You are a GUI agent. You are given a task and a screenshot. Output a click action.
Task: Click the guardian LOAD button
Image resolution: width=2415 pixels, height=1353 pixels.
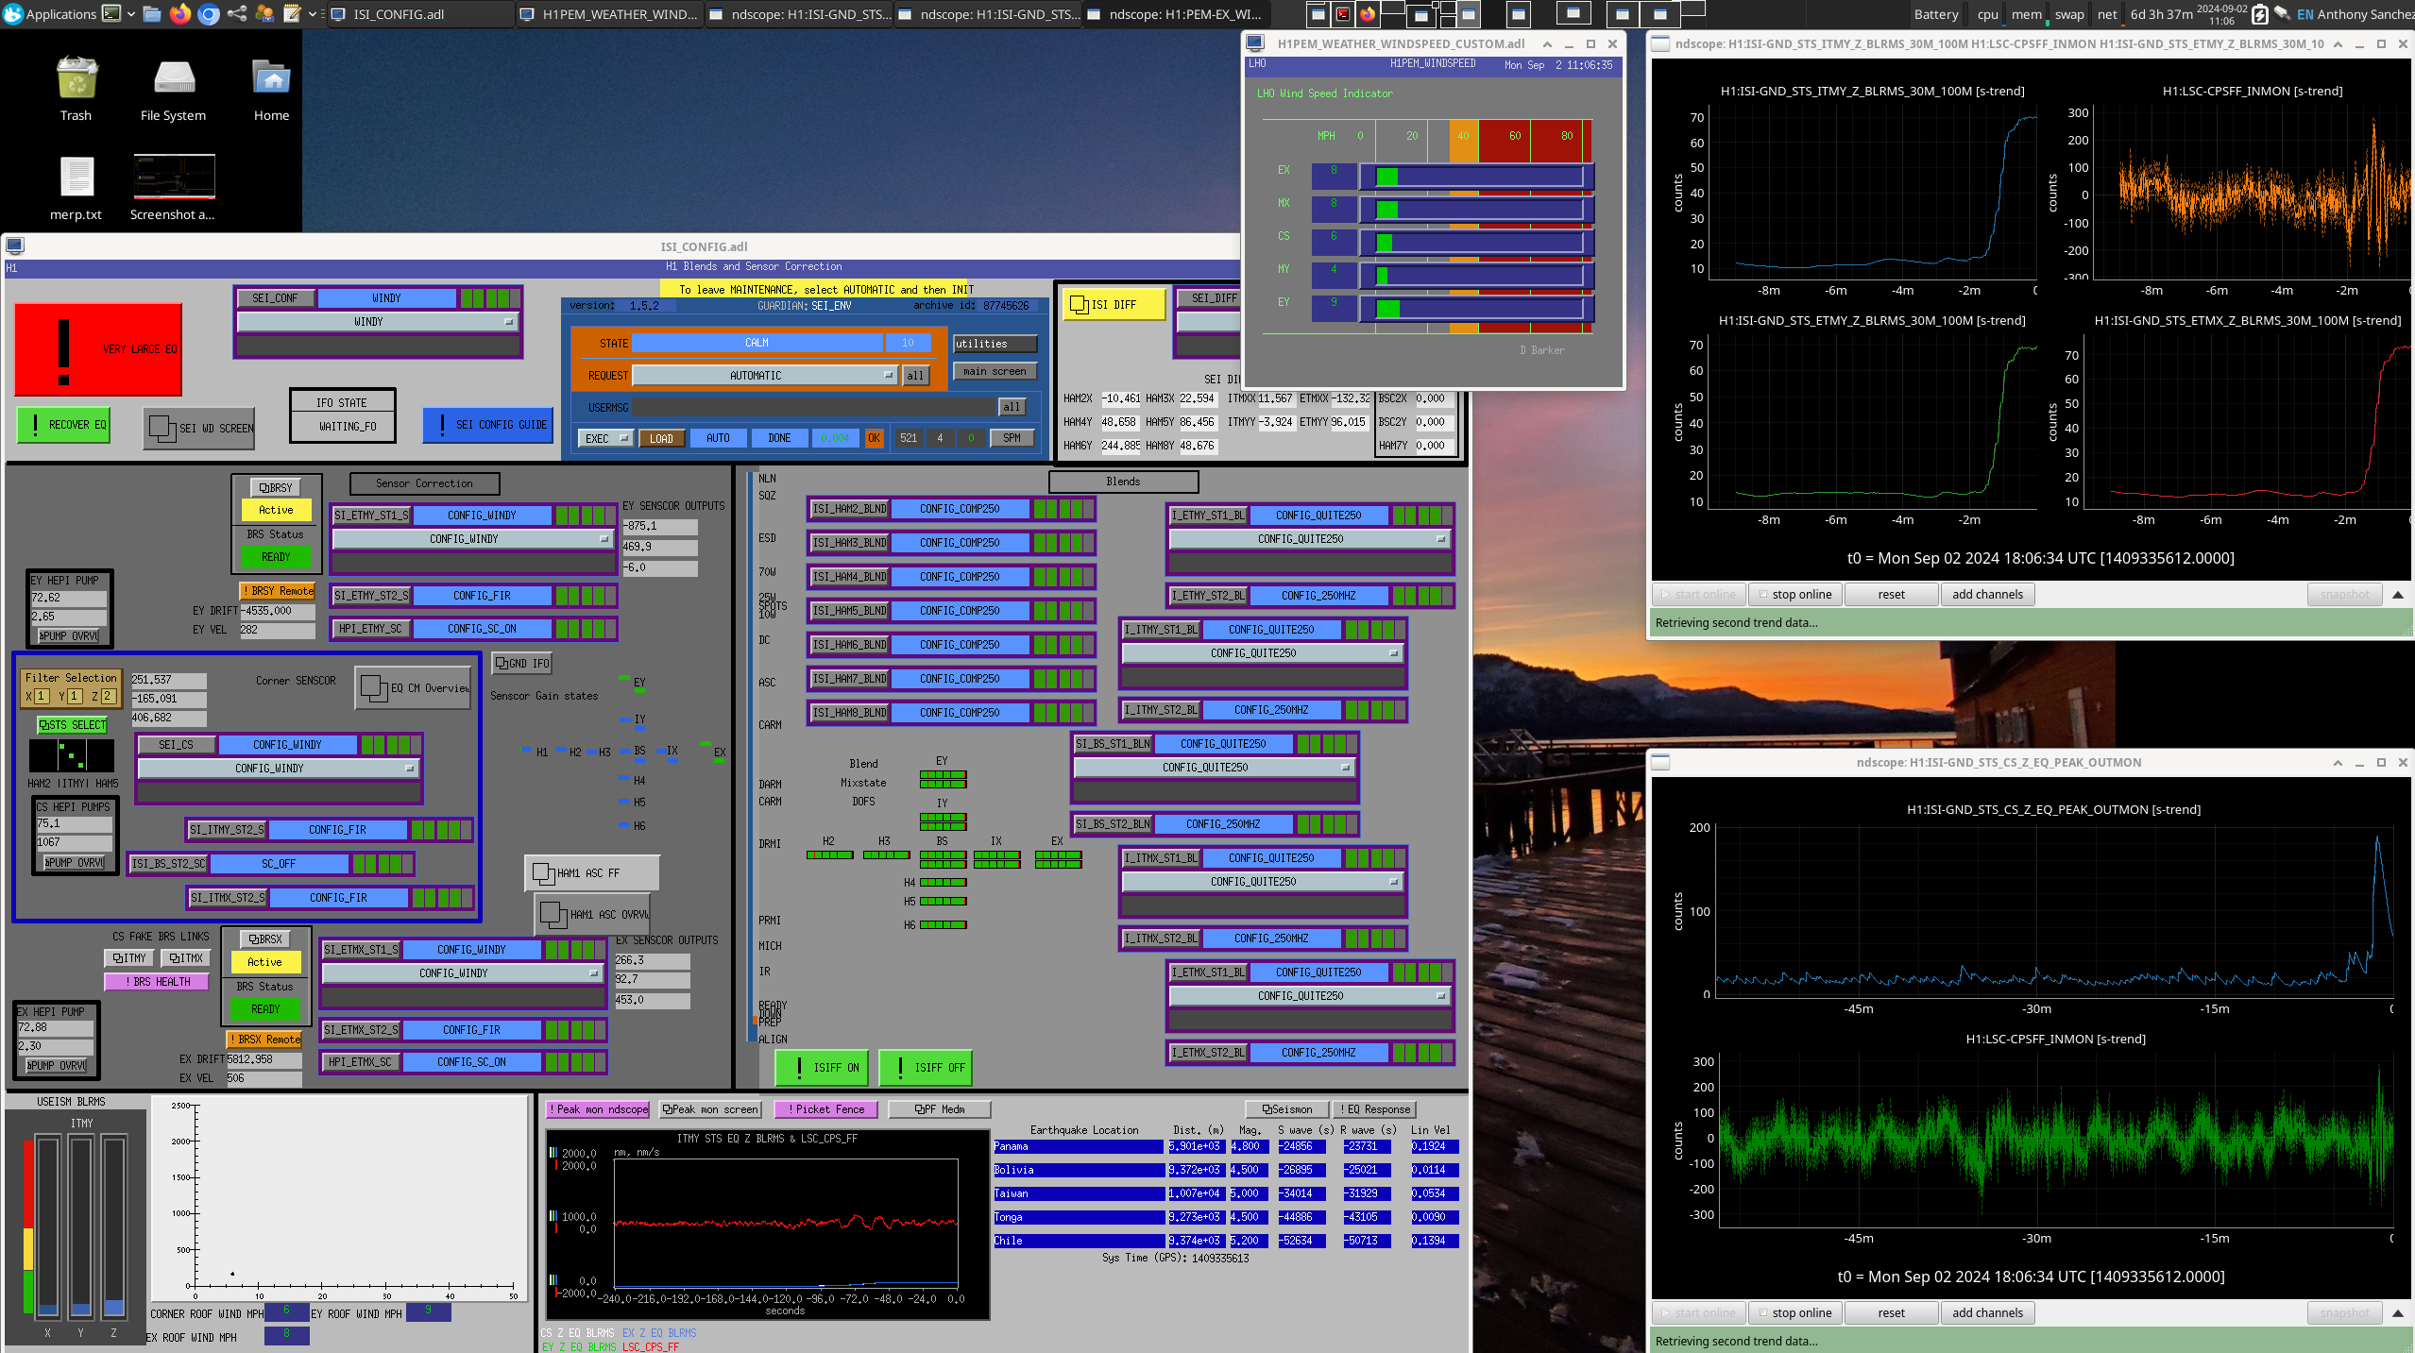click(662, 438)
